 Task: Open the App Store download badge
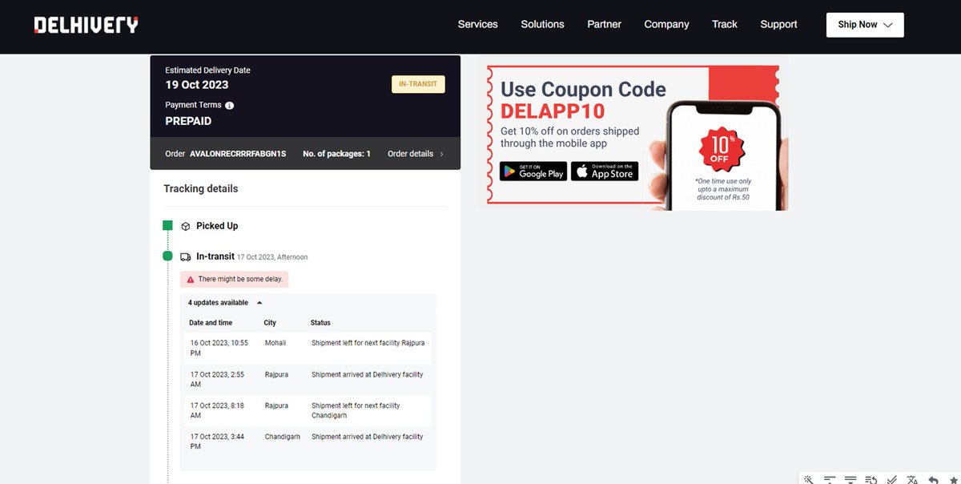(x=605, y=171)
